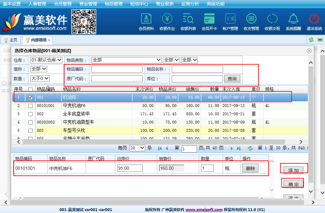325x213 pixels.
Task: Tick the checkbox for 全车底盘装甲 row
Action: [x=31, y=114]
